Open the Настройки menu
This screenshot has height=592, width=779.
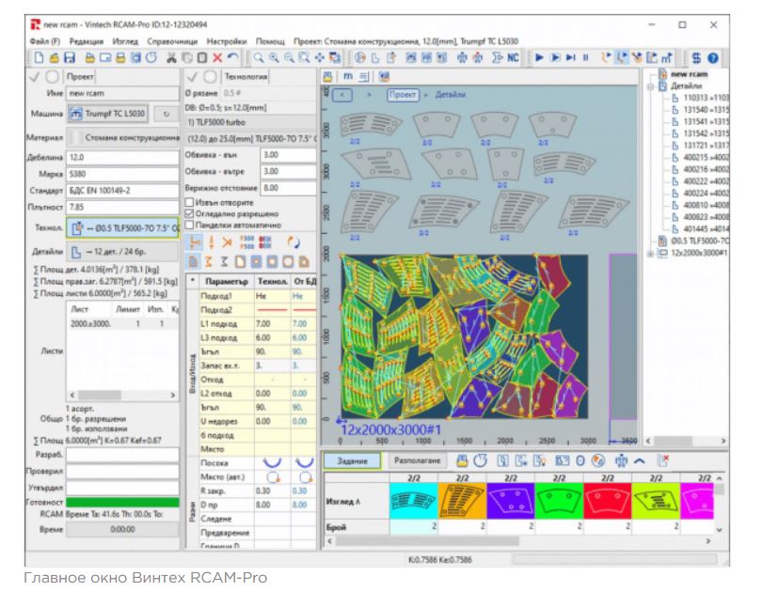pos(227,41)
